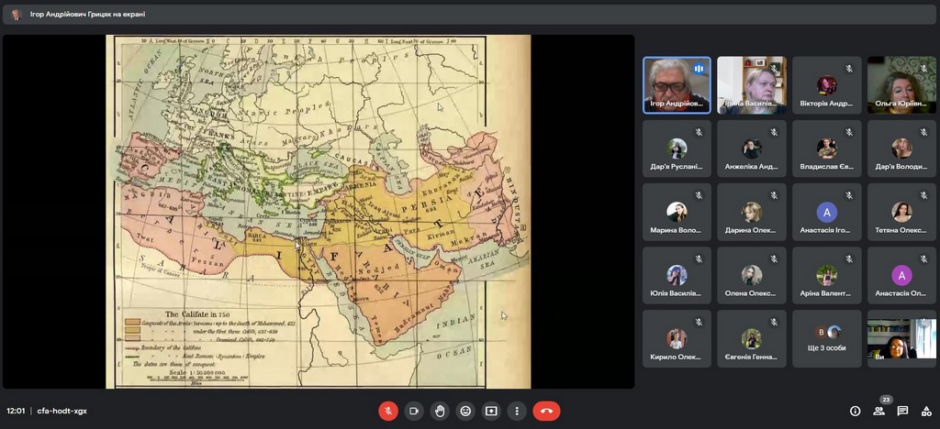Click the meeting code cfa-hodt-xgx

tap(62, 412)
